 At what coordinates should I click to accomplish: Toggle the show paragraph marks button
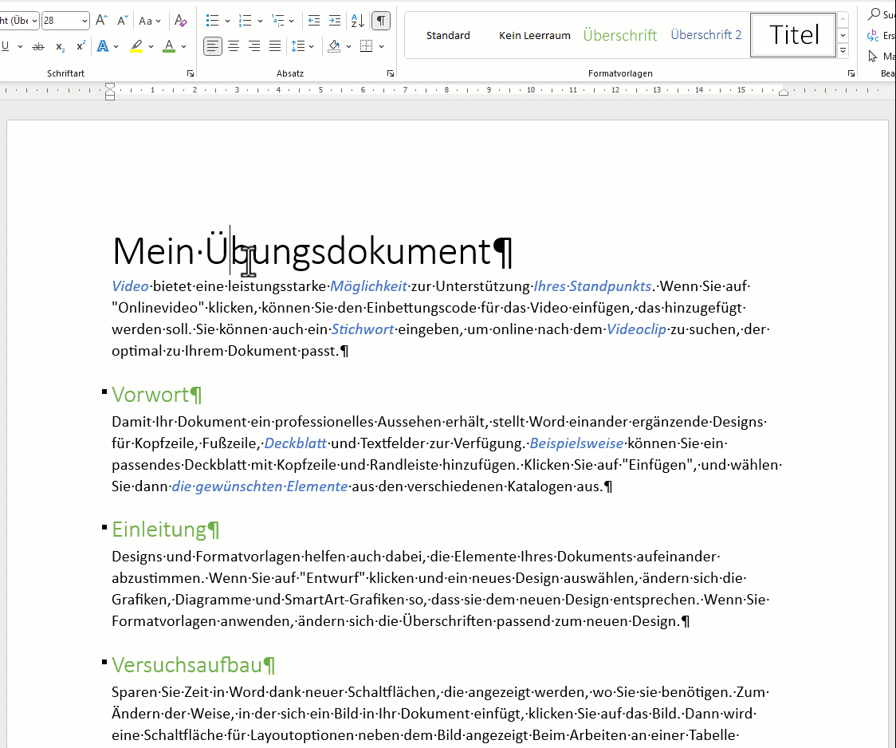tap(382, 21)
